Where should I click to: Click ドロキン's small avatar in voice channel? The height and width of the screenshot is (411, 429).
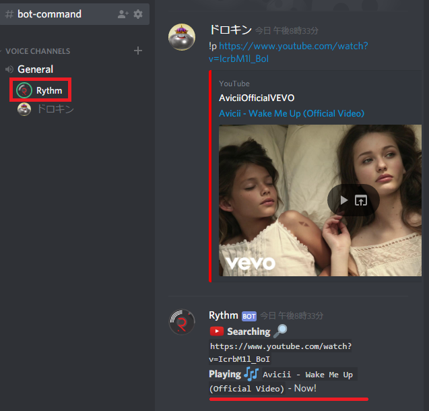[x=24, y=109]
